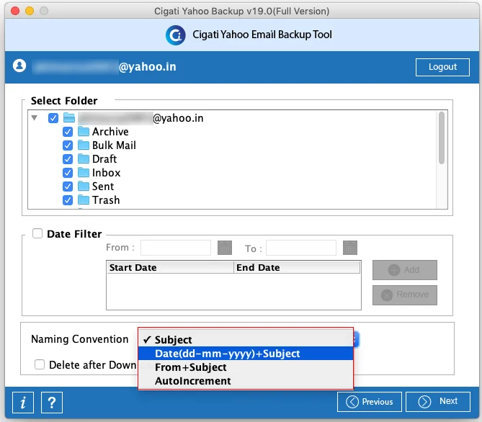
Task: Open the help question mark button
Action: 52,403
